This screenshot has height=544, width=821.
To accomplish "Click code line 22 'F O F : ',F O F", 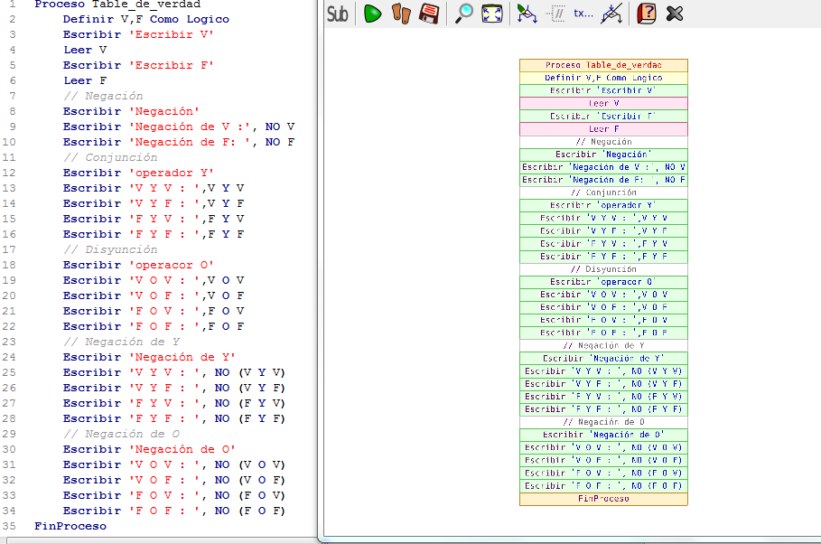I will 154,326.
